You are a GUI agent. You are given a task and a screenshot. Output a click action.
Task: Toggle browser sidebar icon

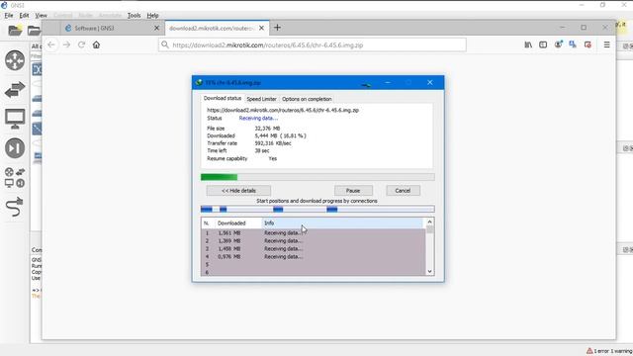[543, 44]
